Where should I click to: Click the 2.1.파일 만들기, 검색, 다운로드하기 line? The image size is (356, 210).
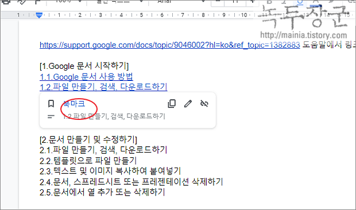[103, 150]
